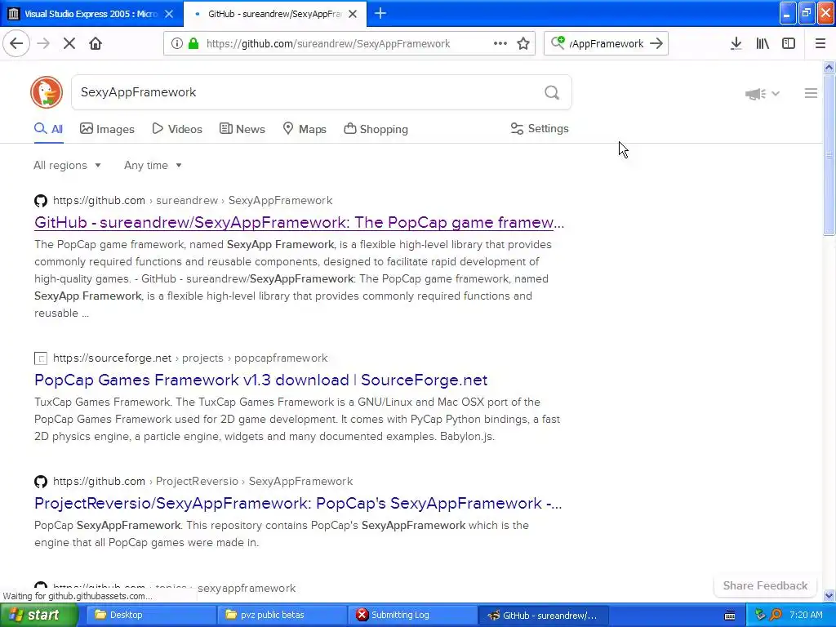Open the megaphone announcements dropdown
This screenshot has width=836, height=627.
tap(763, 94)
